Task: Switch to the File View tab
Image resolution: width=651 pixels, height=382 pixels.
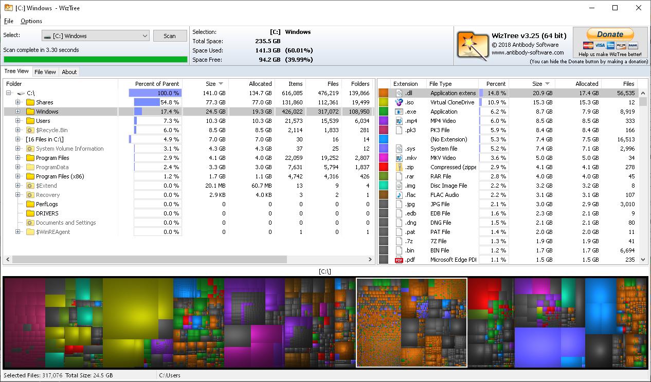Action: pos(45,72)
